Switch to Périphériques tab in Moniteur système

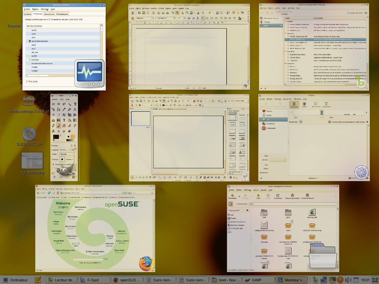[x=63, y=14]
